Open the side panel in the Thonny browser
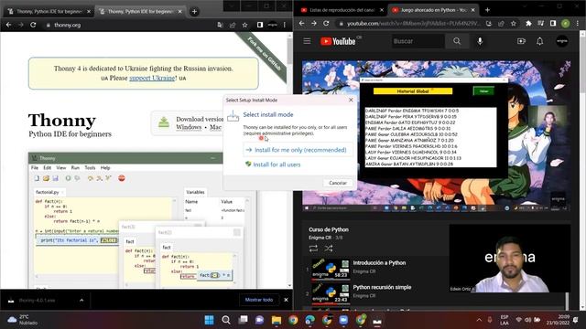This screenshot has height=329, width=586. (x=260, y=25)
